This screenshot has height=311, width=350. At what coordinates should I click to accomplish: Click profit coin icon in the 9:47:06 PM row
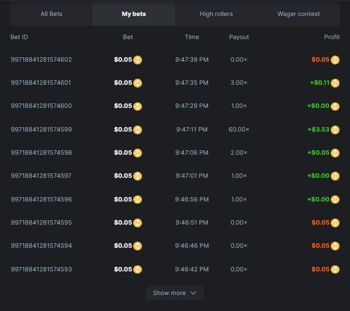pyautogui.click(x=335, y=153)
